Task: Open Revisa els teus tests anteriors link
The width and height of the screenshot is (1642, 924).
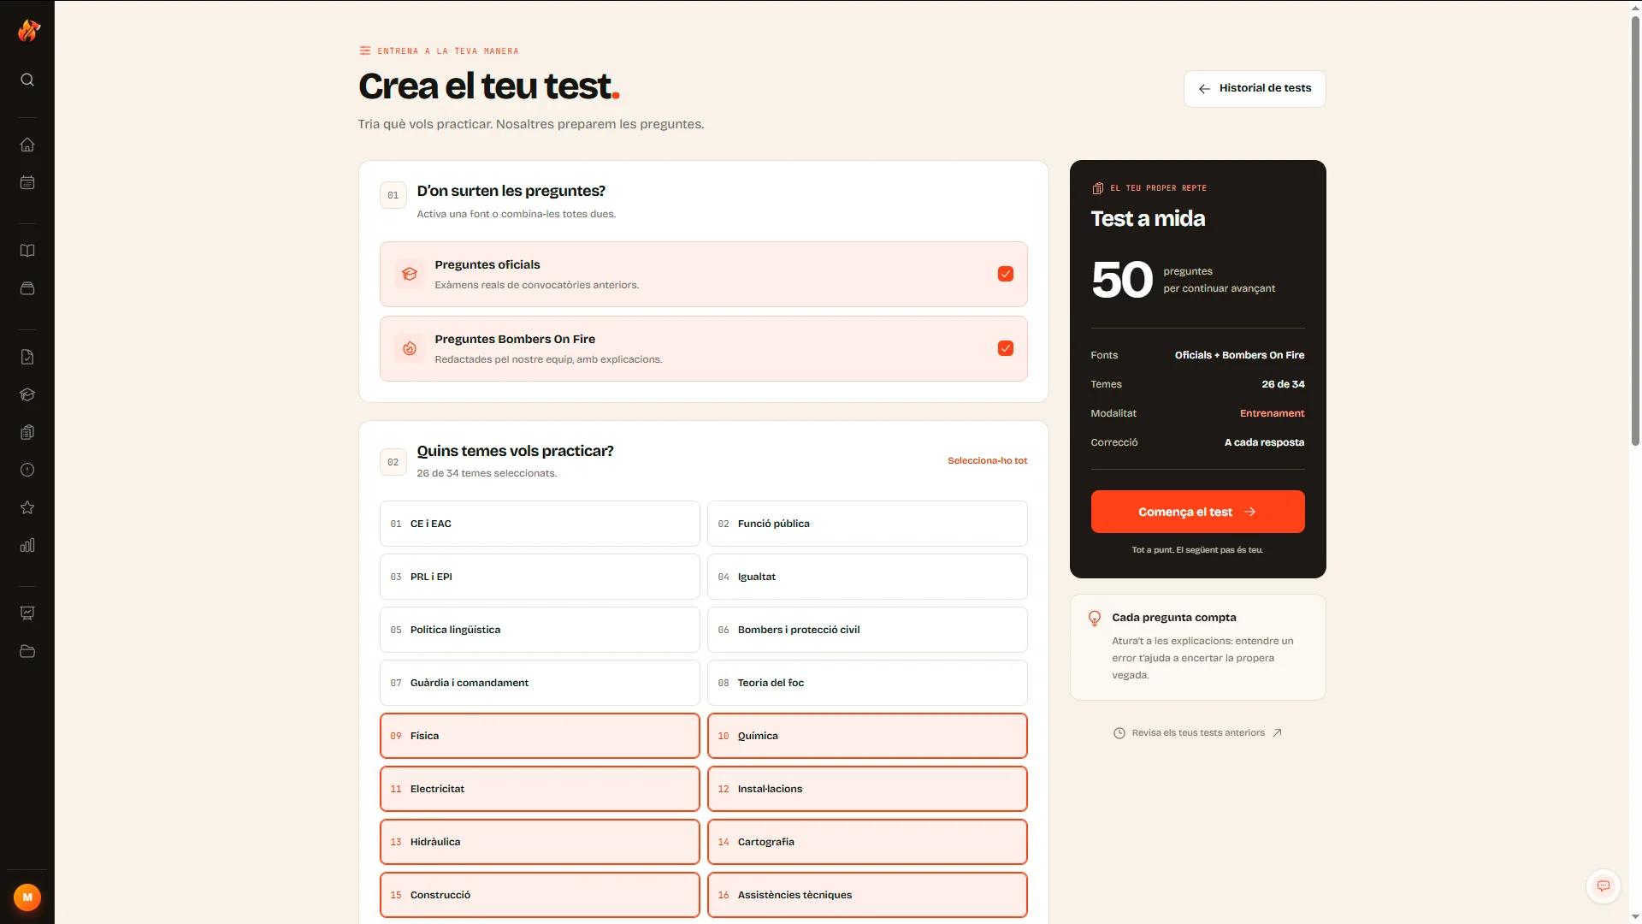Action: point(1197,732)
